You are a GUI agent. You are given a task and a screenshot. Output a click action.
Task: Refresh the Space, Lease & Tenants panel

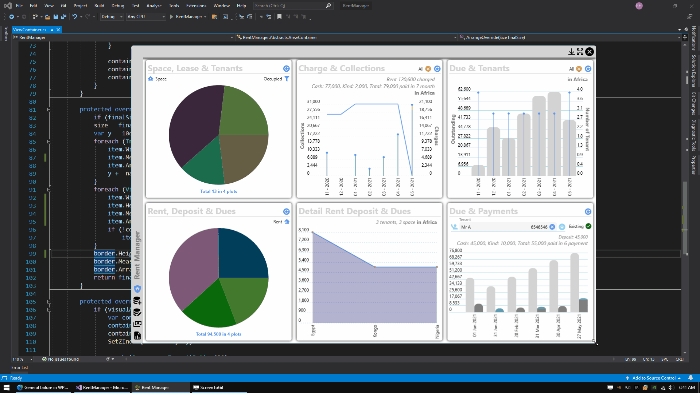tap(287, 69)
